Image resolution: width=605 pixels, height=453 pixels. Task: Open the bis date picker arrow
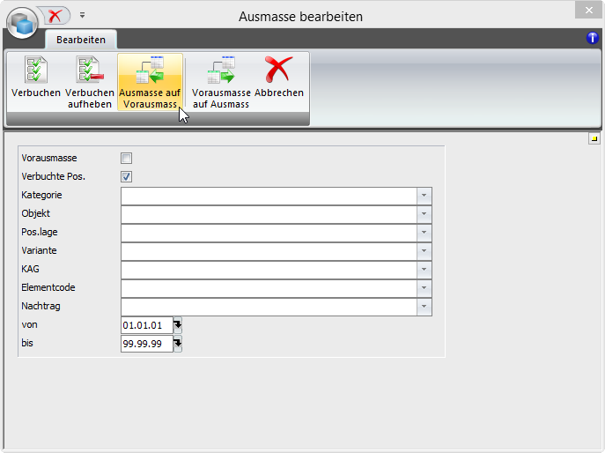click(x=178, y=344)
